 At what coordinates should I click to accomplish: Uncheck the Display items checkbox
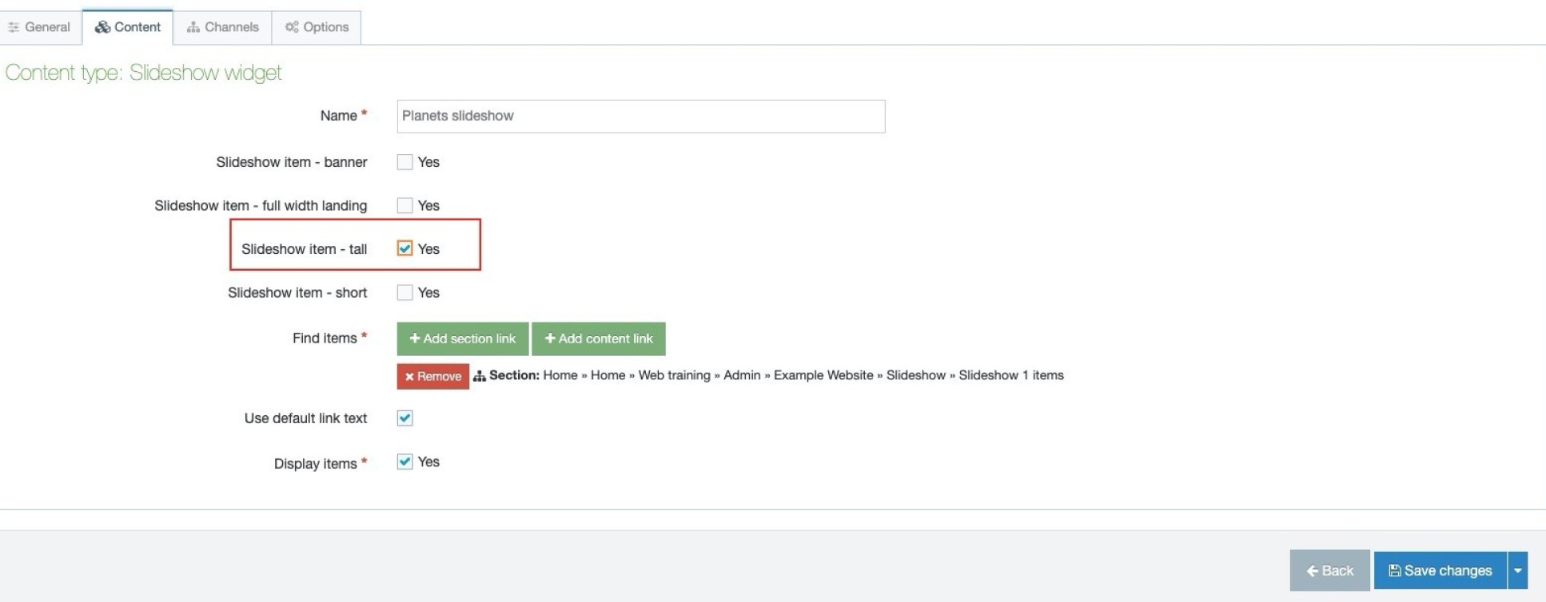[x=405, y=462]
